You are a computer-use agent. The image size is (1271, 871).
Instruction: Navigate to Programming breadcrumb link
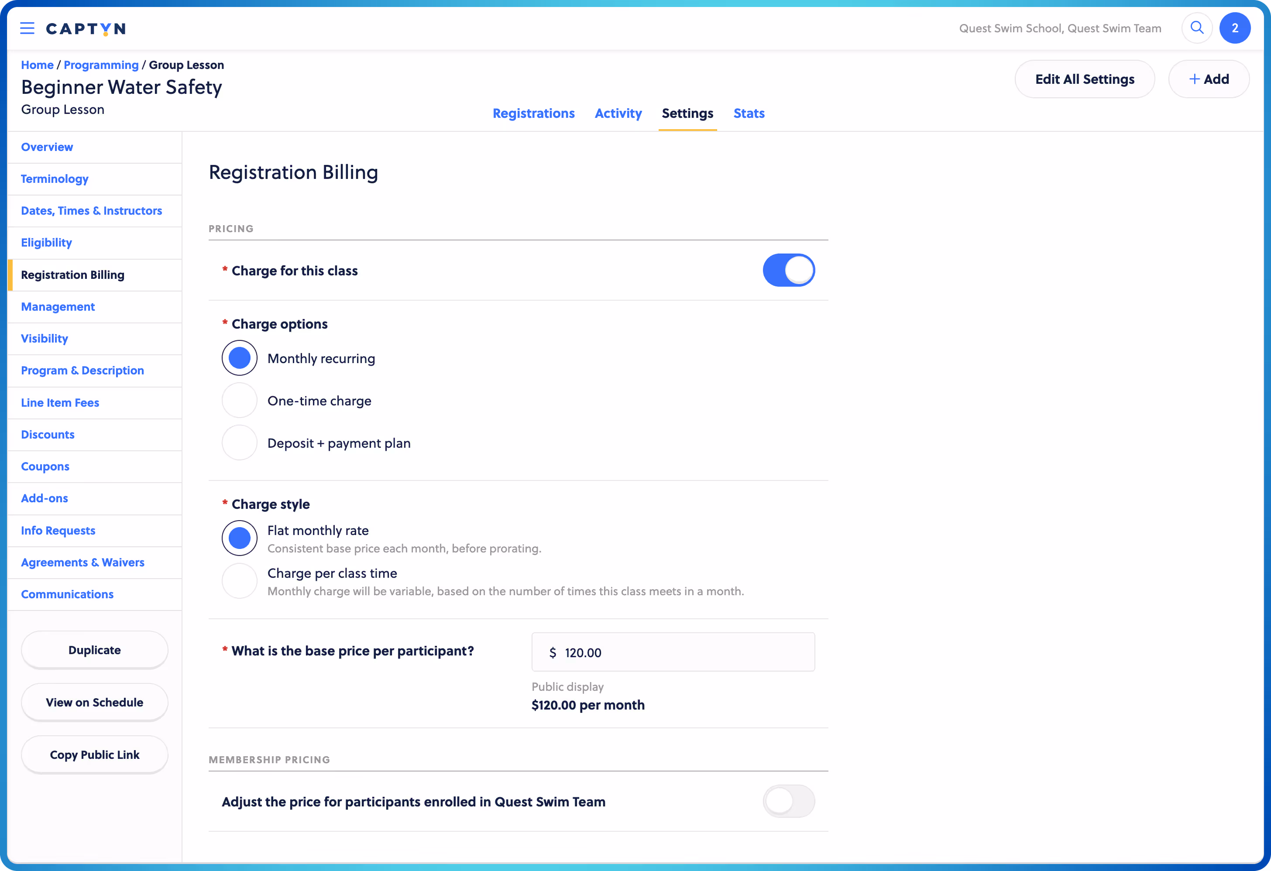[x=101, y=65]
